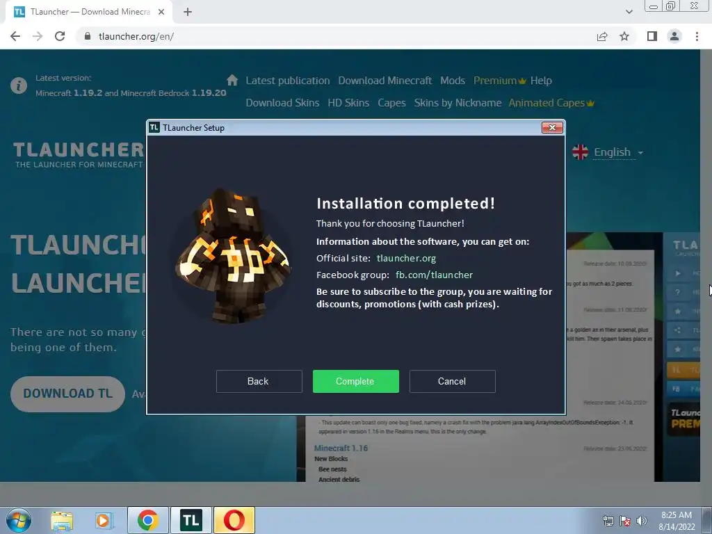
Task: Open Windows Start menu
Action: click(x=19, y=520)
